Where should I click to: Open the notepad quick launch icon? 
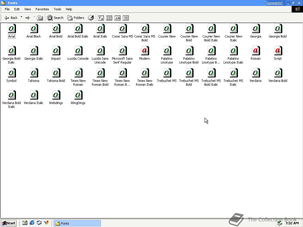pos(25,223)
